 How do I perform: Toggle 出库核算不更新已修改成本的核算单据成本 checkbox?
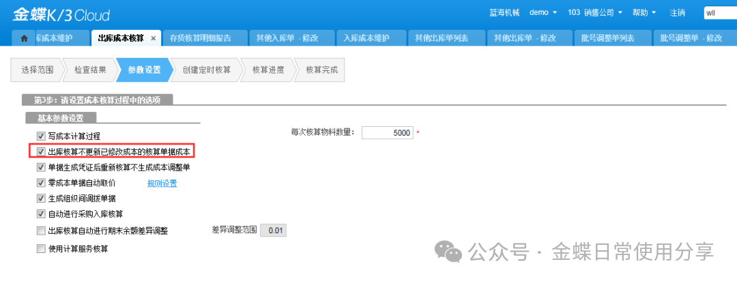pos(41,151)
